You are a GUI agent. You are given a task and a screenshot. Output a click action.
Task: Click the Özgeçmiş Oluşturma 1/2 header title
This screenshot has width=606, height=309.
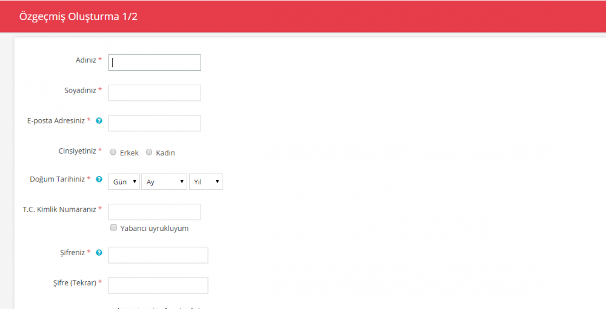78,16
